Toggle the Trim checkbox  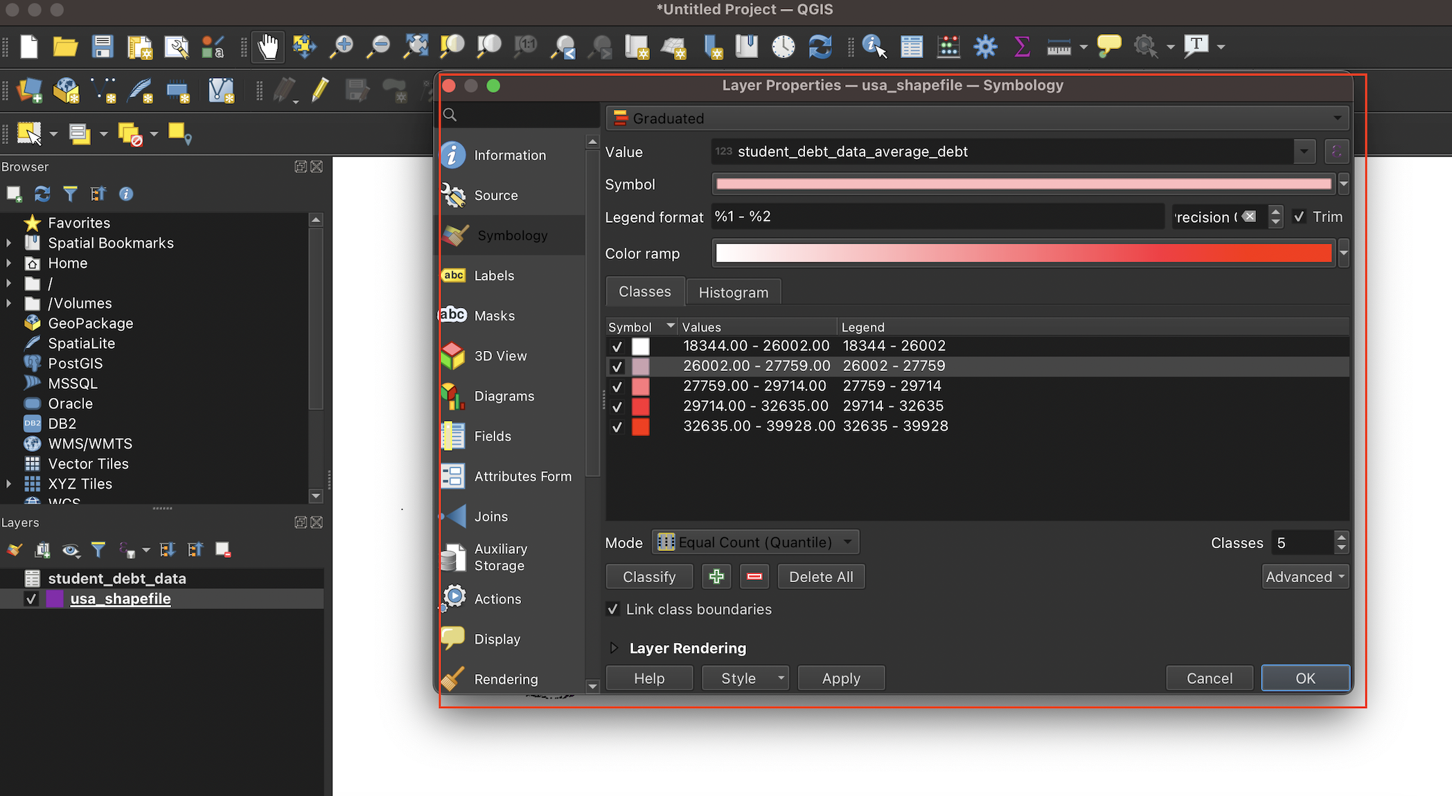pyautogui.click(x=1300, y=217)
